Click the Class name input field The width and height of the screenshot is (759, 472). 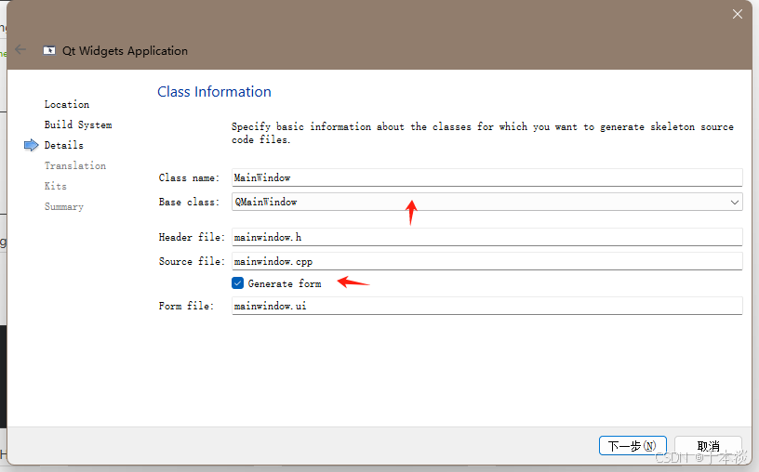[487, 177]
